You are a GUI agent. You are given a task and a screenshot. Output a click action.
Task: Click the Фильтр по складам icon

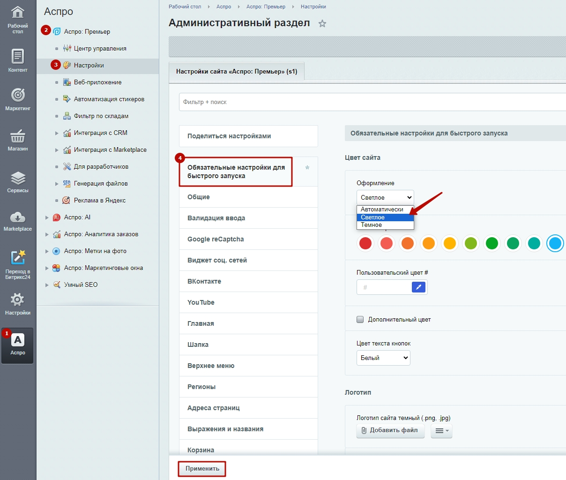click(x=67, y=116)
